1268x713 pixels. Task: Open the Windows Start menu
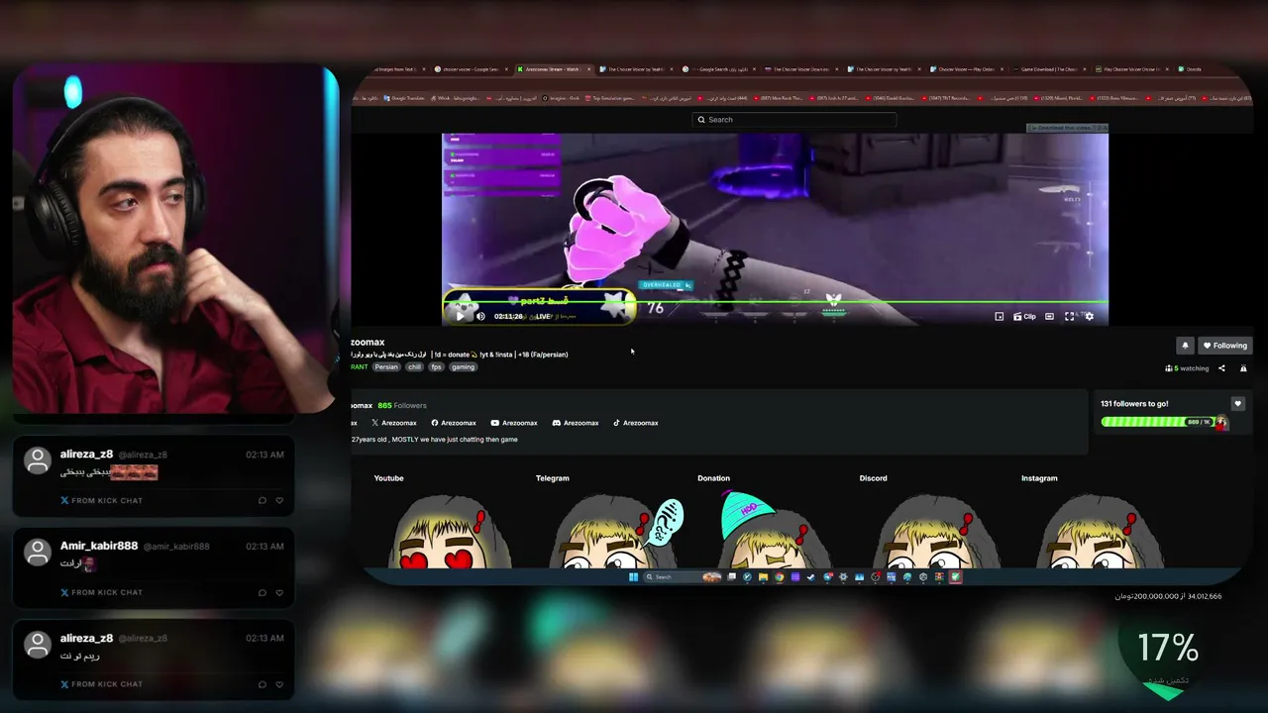click(x=633, y=577)
